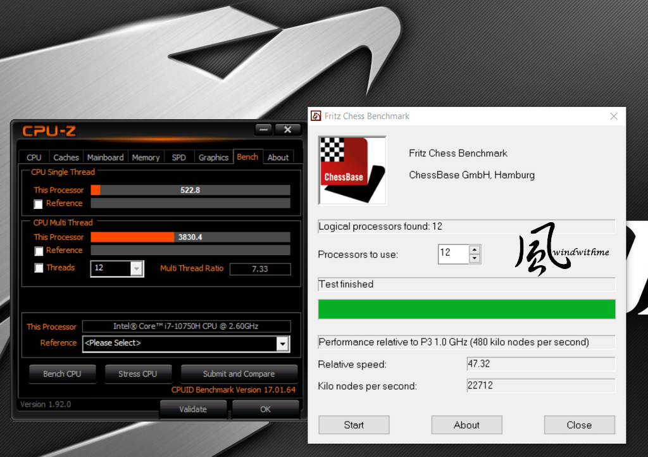Screen dimensions: 648x457
Task: Click the green benchmark progress bar
Action: (x=466, y=309)
